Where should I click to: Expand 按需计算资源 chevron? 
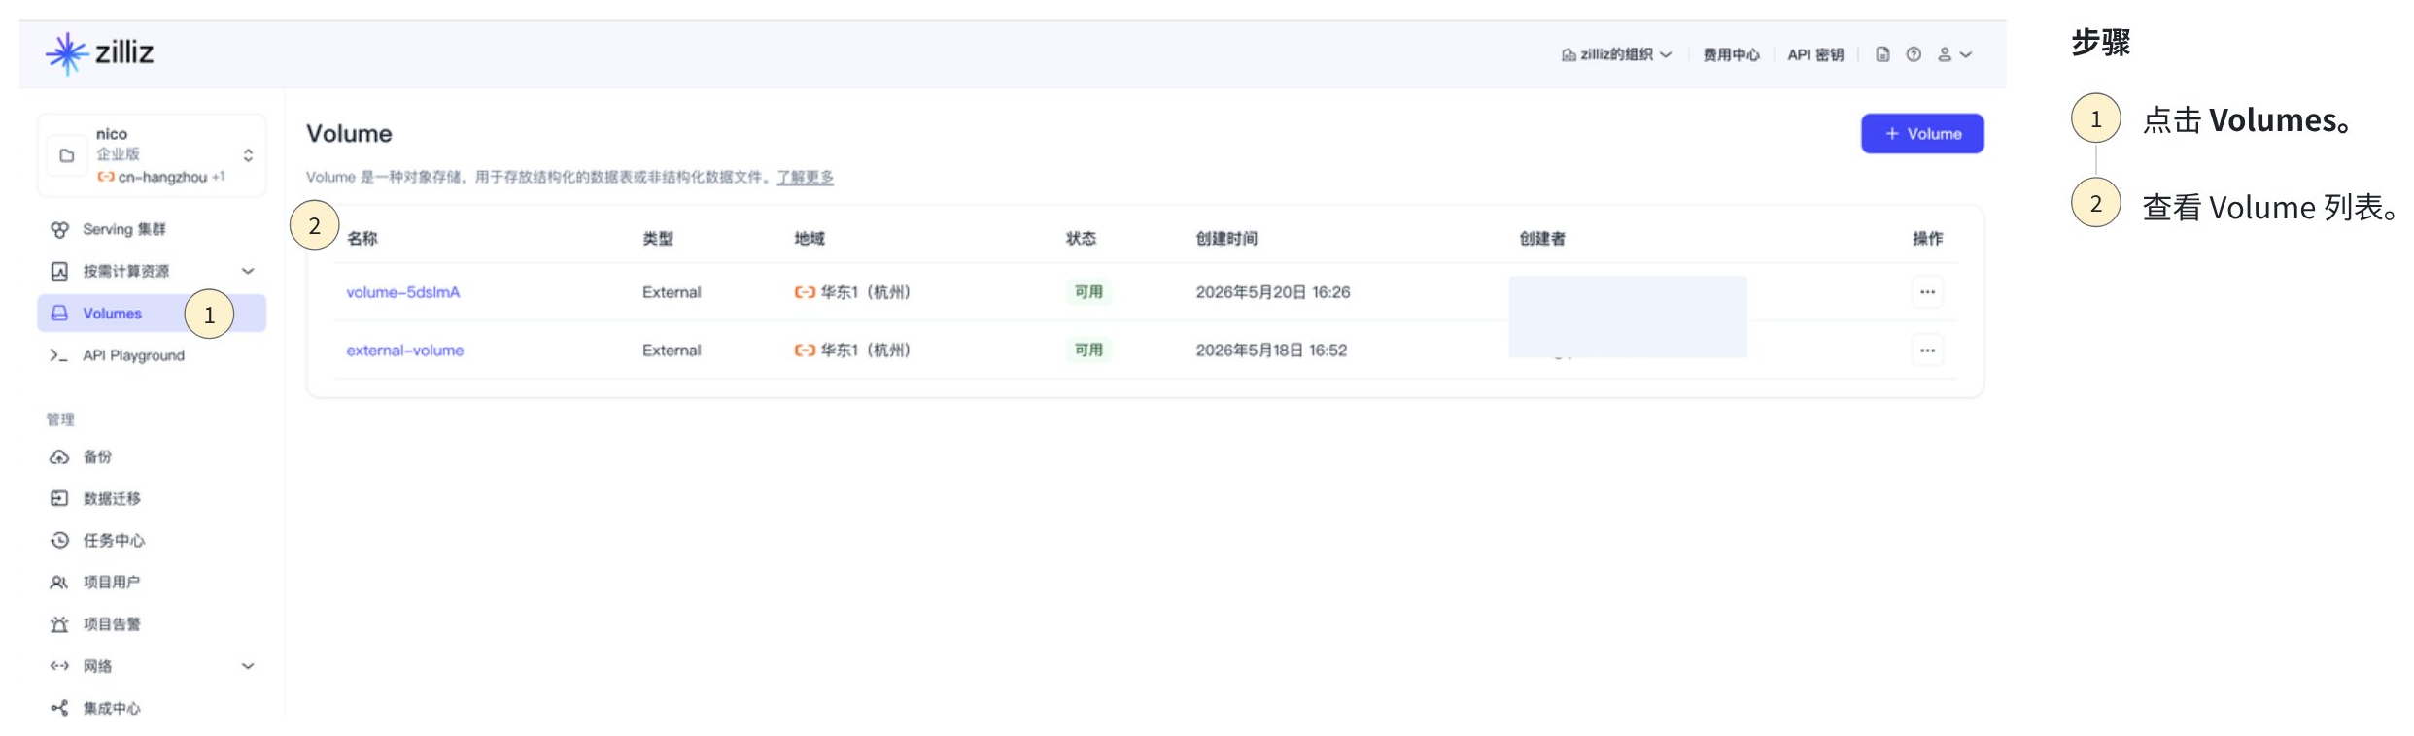pyautogui.click(x=248, y=271)
